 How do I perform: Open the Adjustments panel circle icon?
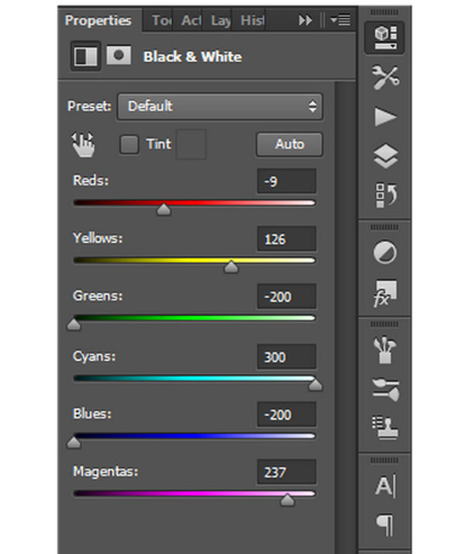point(384,253)
